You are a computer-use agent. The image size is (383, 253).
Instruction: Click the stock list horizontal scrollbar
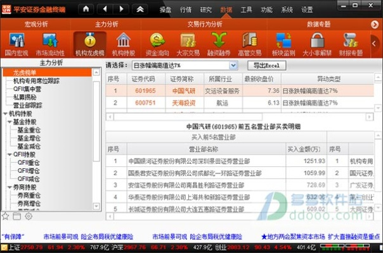pyautogui.click(x=188, y=117)
